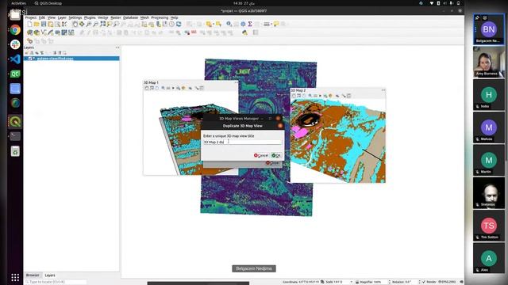Open the Project menu
The height and width of the screenshot is (285, 508).
pos(31,17)
